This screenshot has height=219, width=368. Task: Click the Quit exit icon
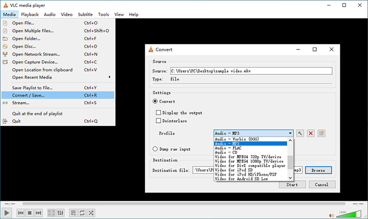coord(5,121)
